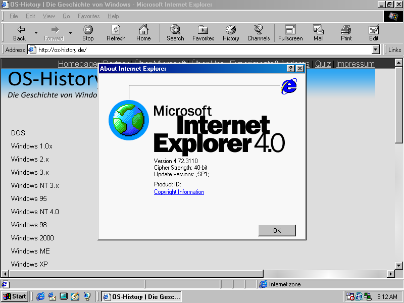Click the Print toolbar icon
This screenshot has height=303, width=404.
(x=346, y=30)
